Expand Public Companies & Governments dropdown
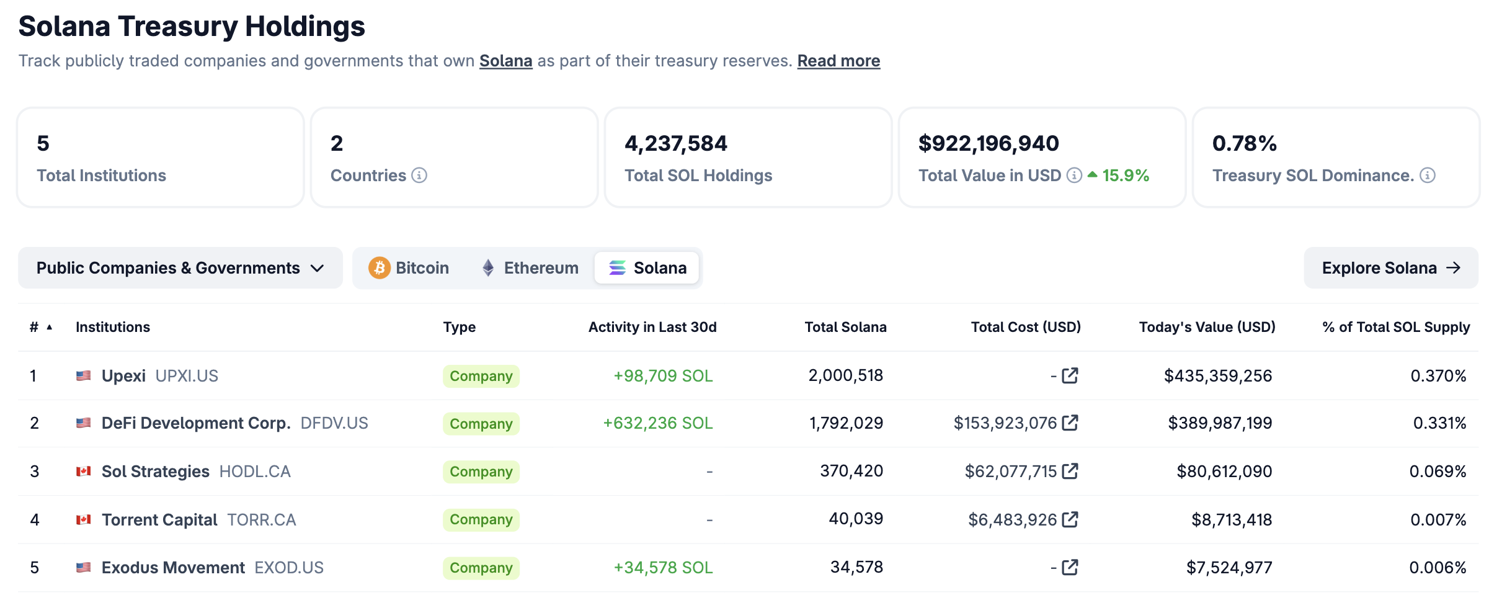 [180, 268]
